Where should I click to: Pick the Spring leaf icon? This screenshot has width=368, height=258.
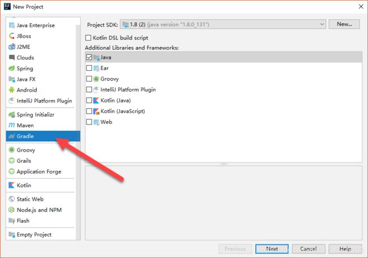(x=12, y=68)
